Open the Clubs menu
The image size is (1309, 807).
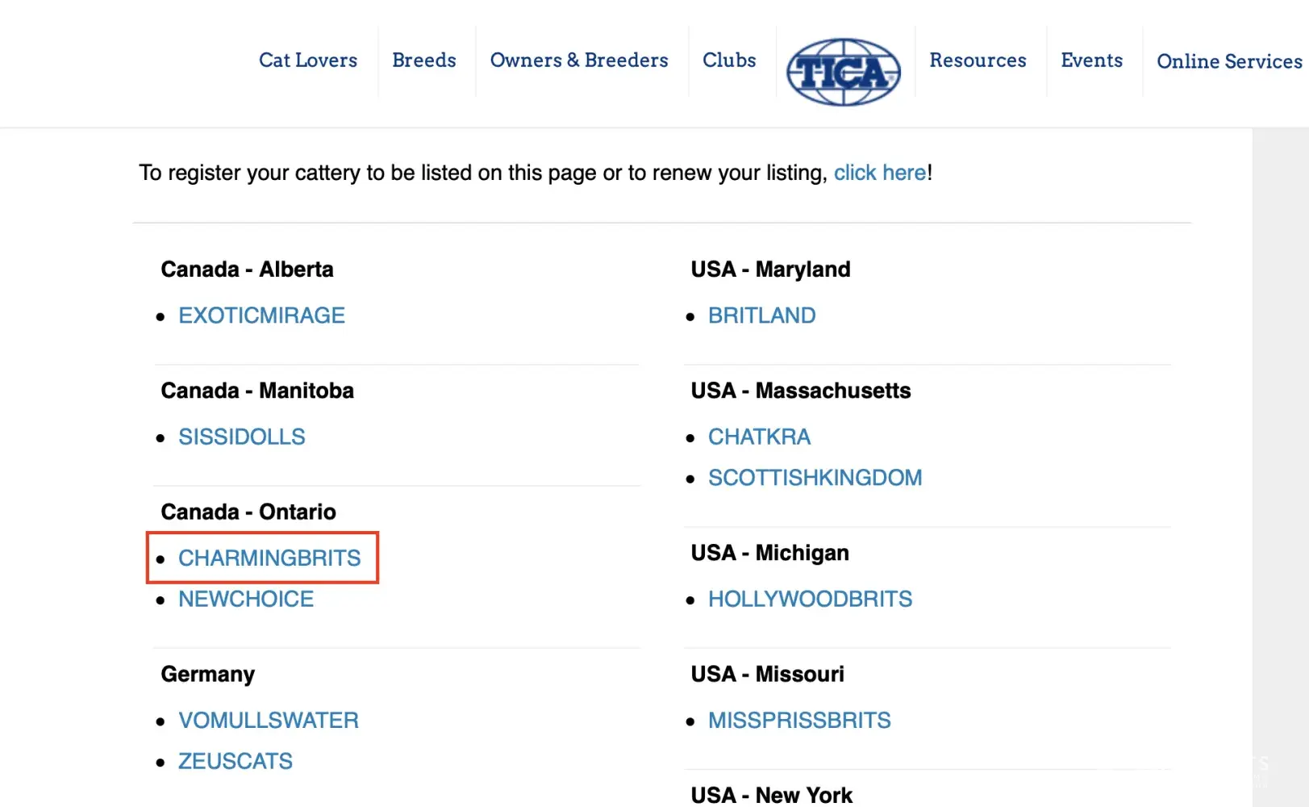[x=728, y=61]
